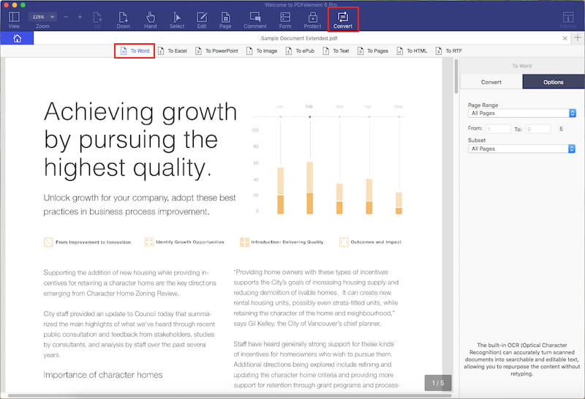The height and width of the screenshot is (399, 585).
Task: Click the Down page arrow icon
Action: (x=123, y=18)
